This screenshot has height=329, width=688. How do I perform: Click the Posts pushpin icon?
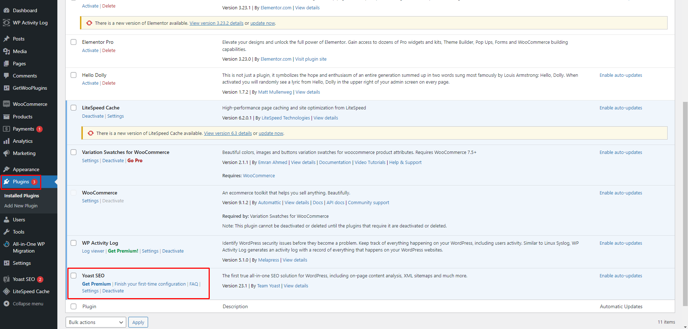point(6,39)
